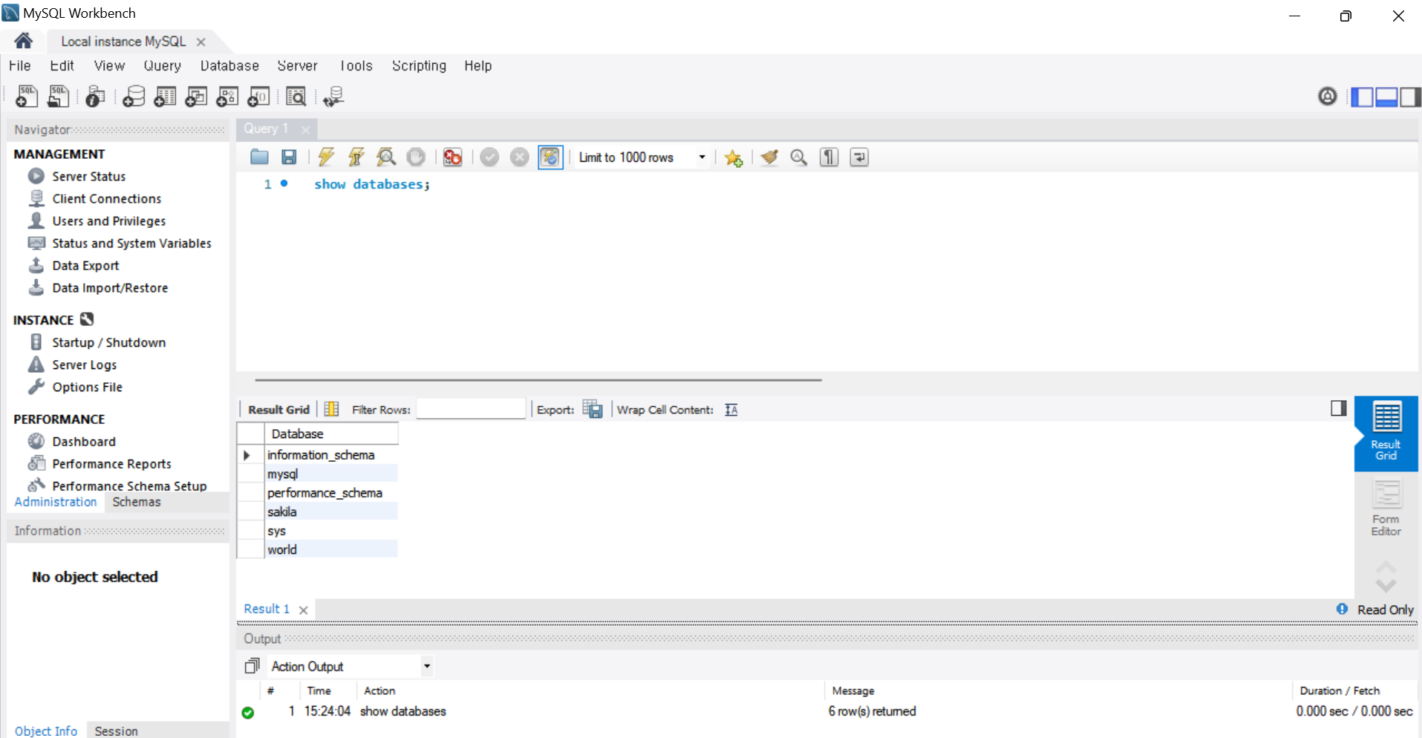
Task: Execute the SQL script with lightning bolt
Action: click(x=326, y=157)
